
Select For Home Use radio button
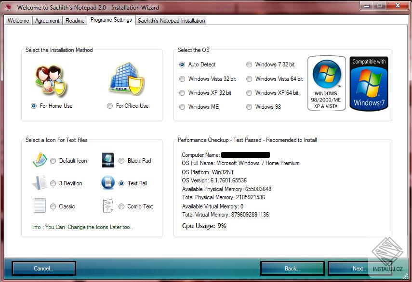coord(34,106)
